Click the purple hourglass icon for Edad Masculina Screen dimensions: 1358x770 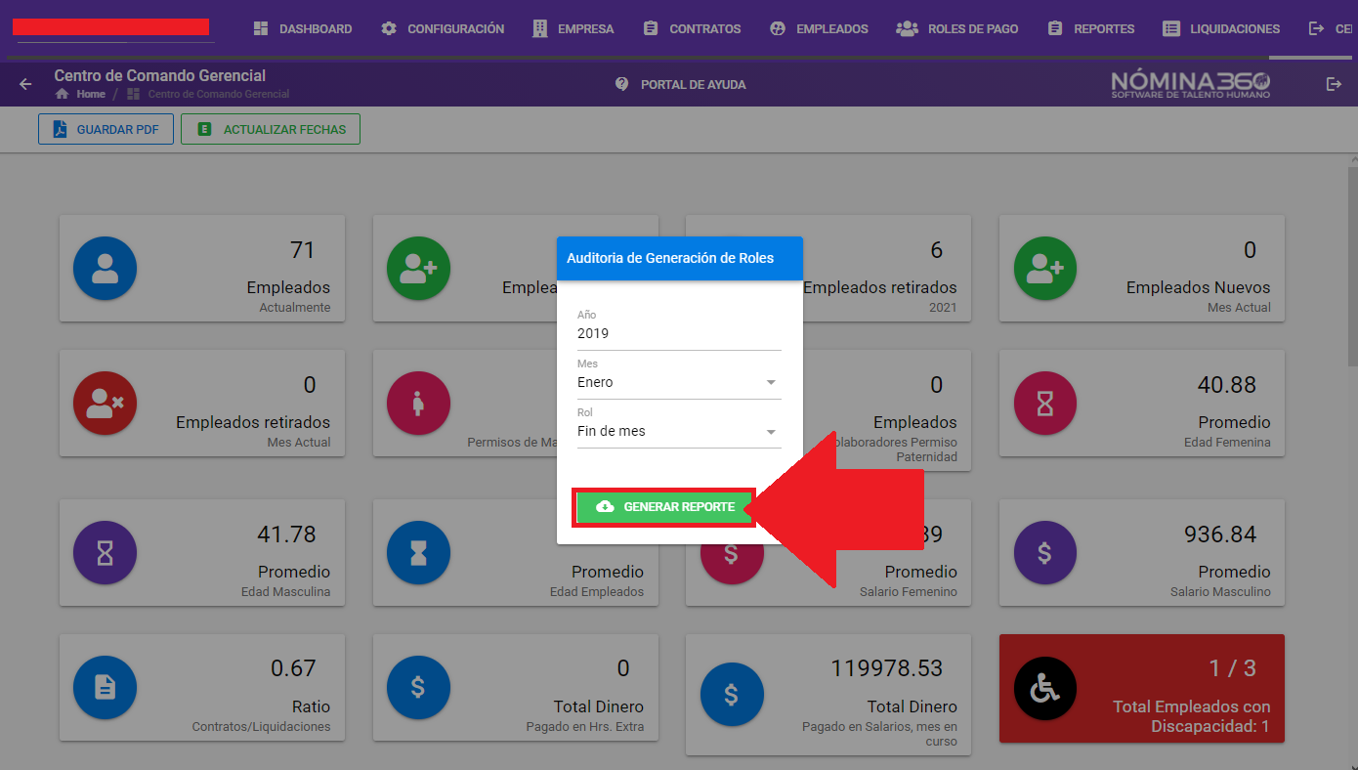point(105,552)
